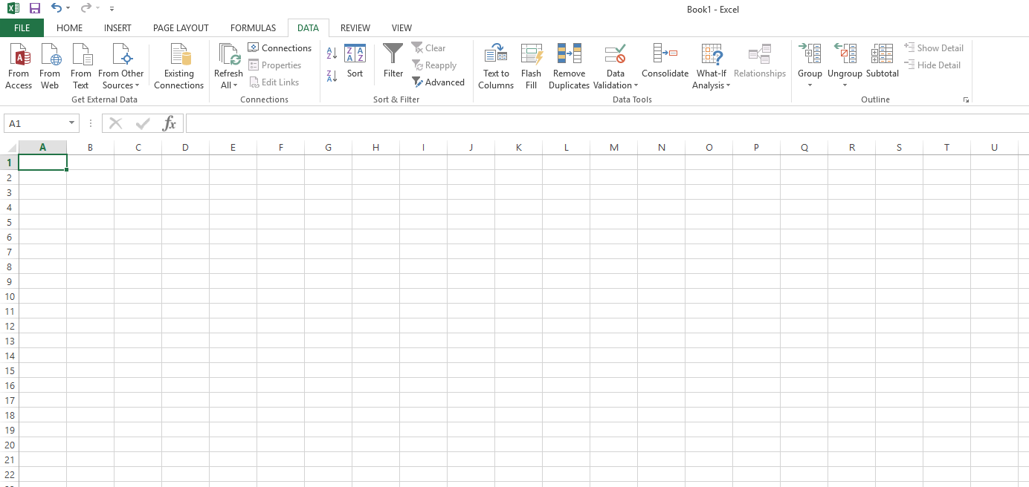The width and height of the screenshot is (1029, 487).
Task: Expand the Ungroup dropdown arrow
Action: coord(845,85)
